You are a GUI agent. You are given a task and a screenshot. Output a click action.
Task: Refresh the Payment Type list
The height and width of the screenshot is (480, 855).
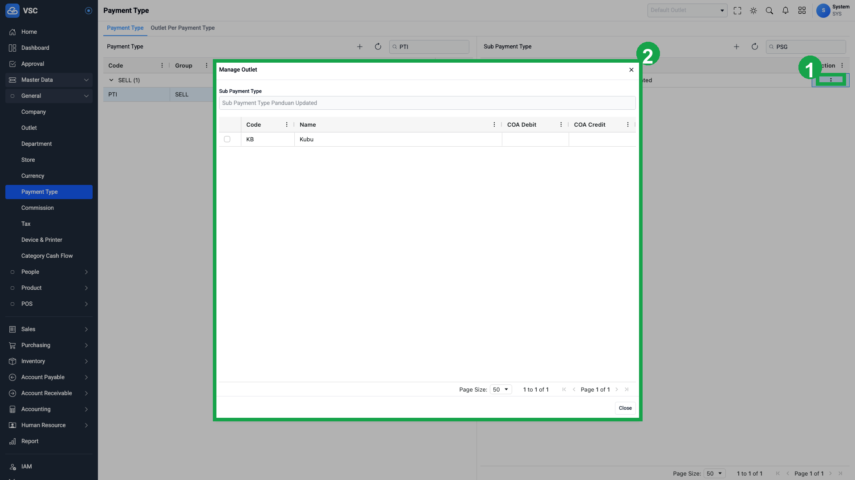coord(378,47)
